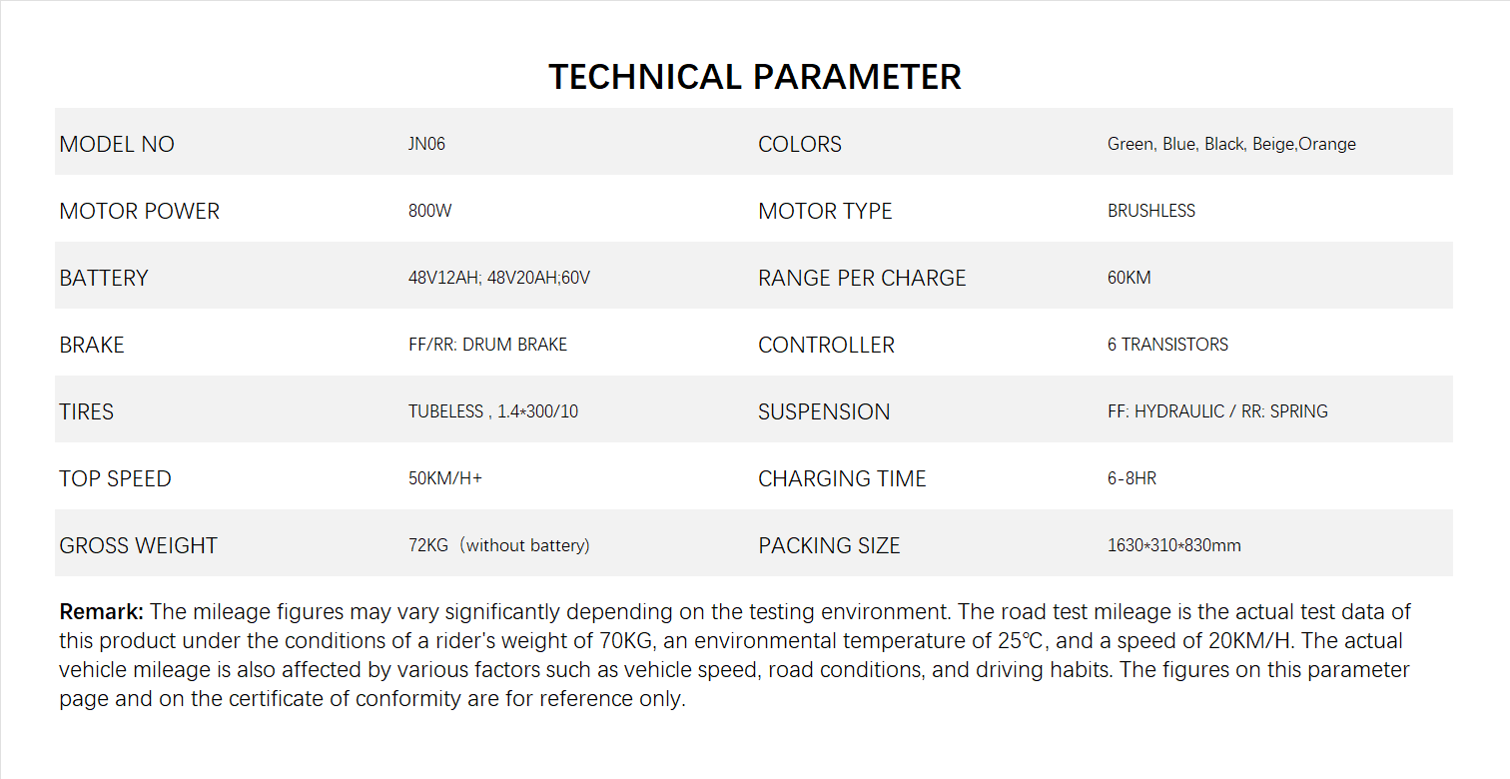Click the JN06 model value
The image size is (1510, 779).
426,144
